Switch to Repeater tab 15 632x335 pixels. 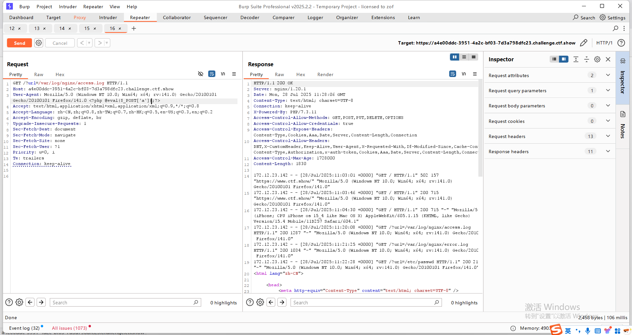87,28
